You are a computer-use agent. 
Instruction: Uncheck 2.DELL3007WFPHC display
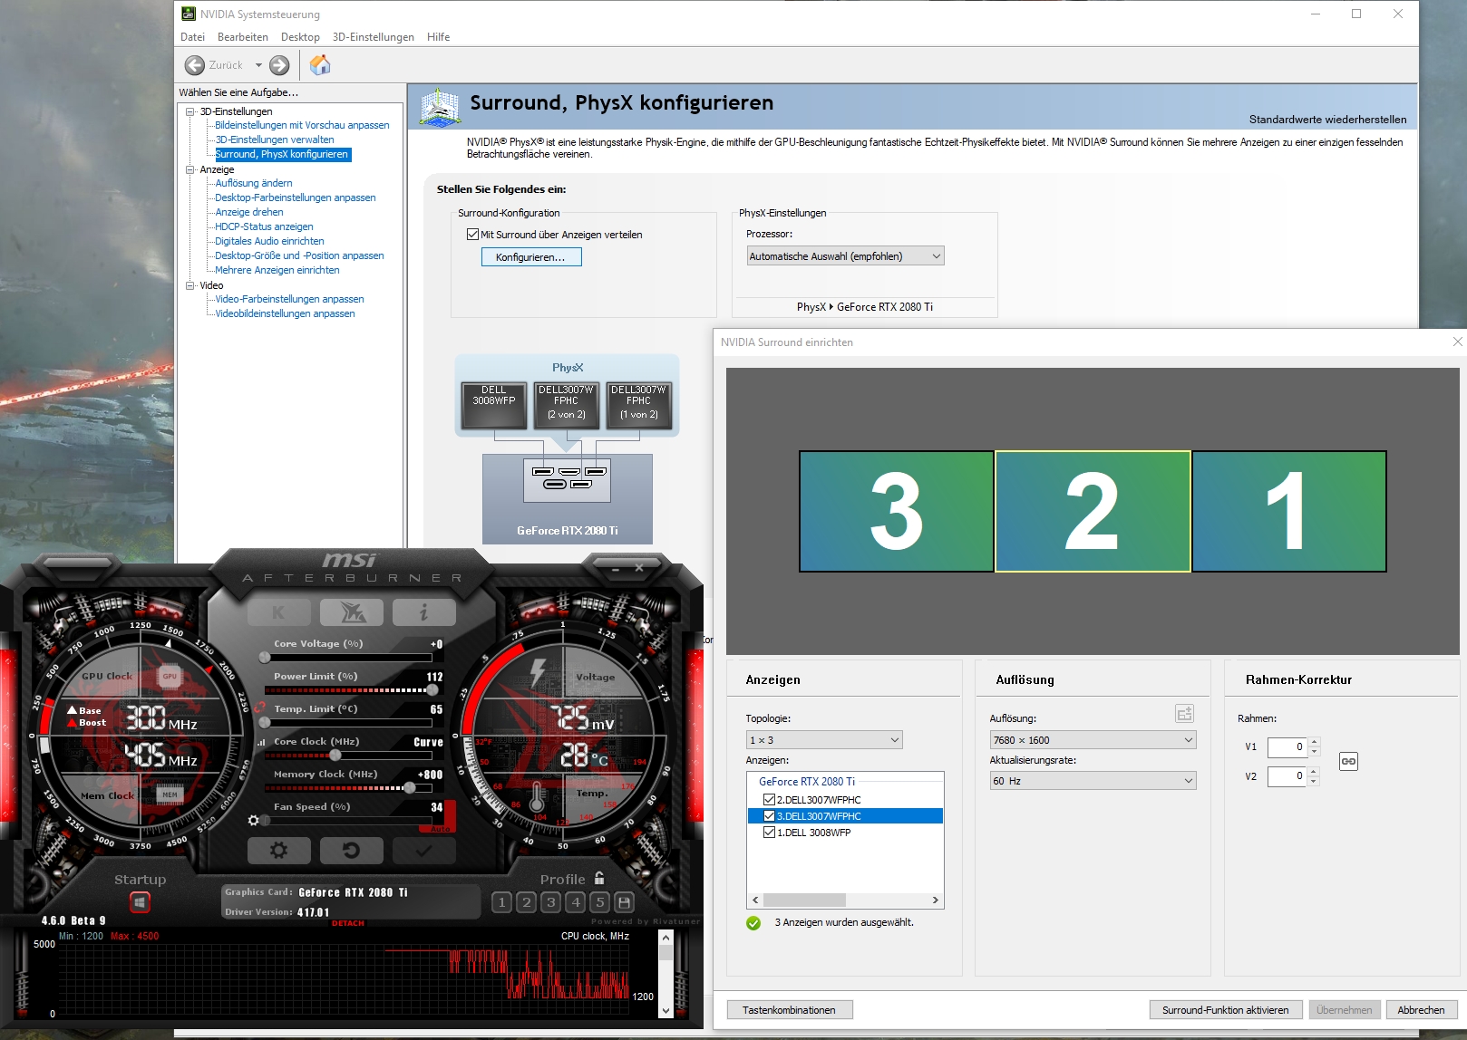tap(769, 800)
